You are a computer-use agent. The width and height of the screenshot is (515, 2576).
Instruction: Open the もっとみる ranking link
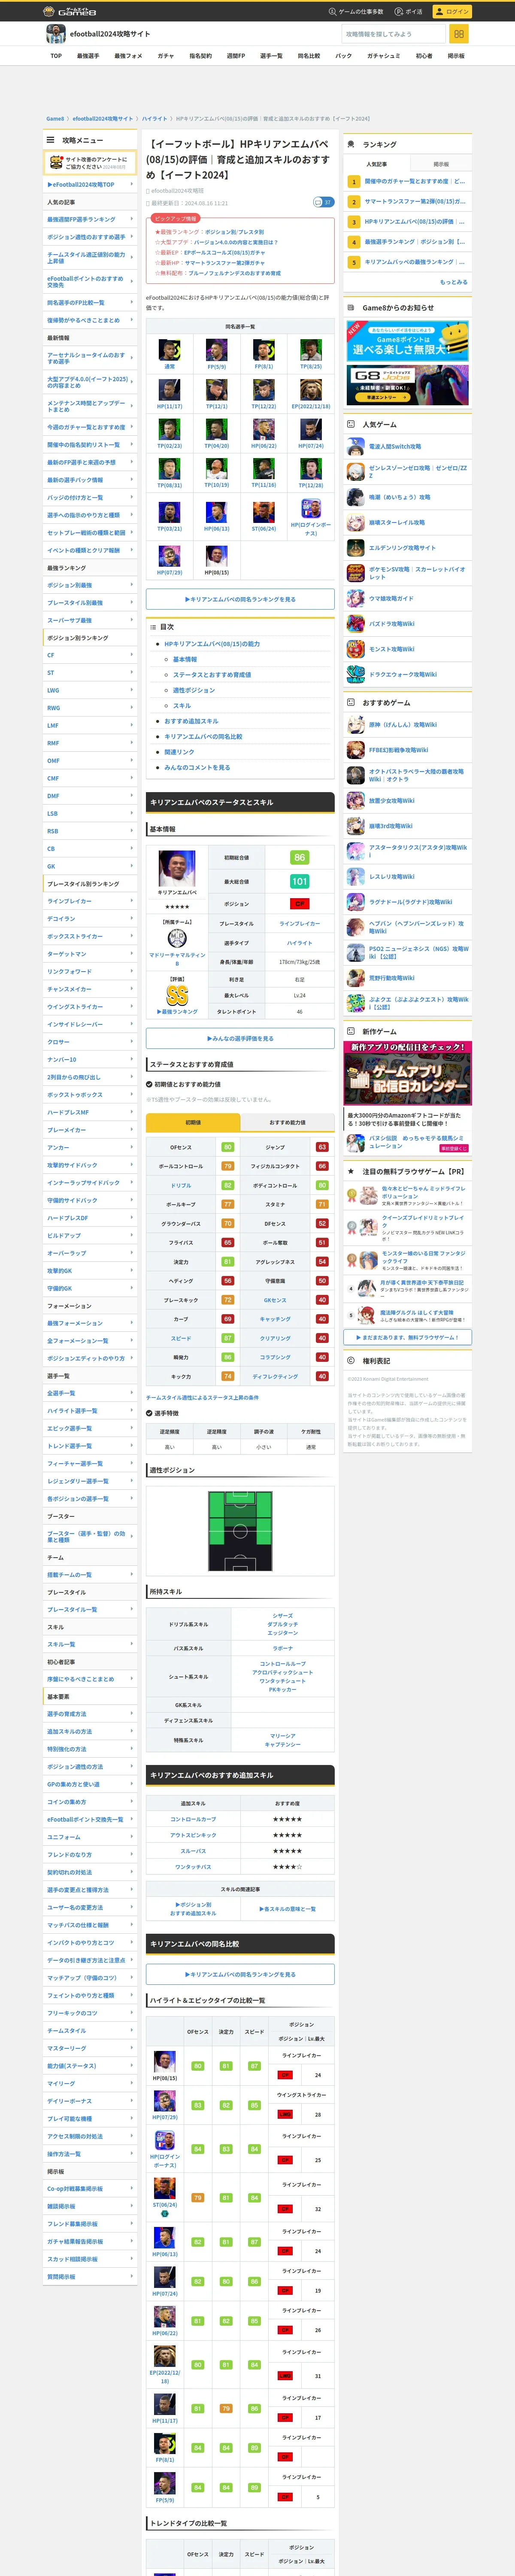[453, 282]
